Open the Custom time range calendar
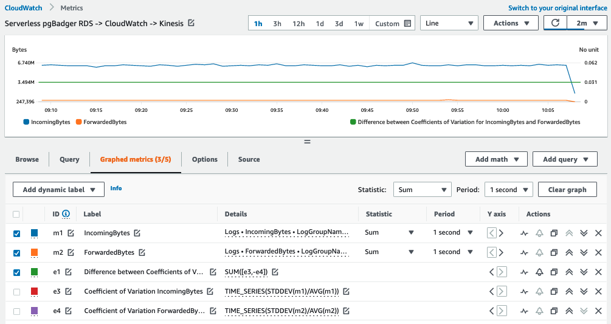Viewport: 611px width, 324px height. (393, 24)
